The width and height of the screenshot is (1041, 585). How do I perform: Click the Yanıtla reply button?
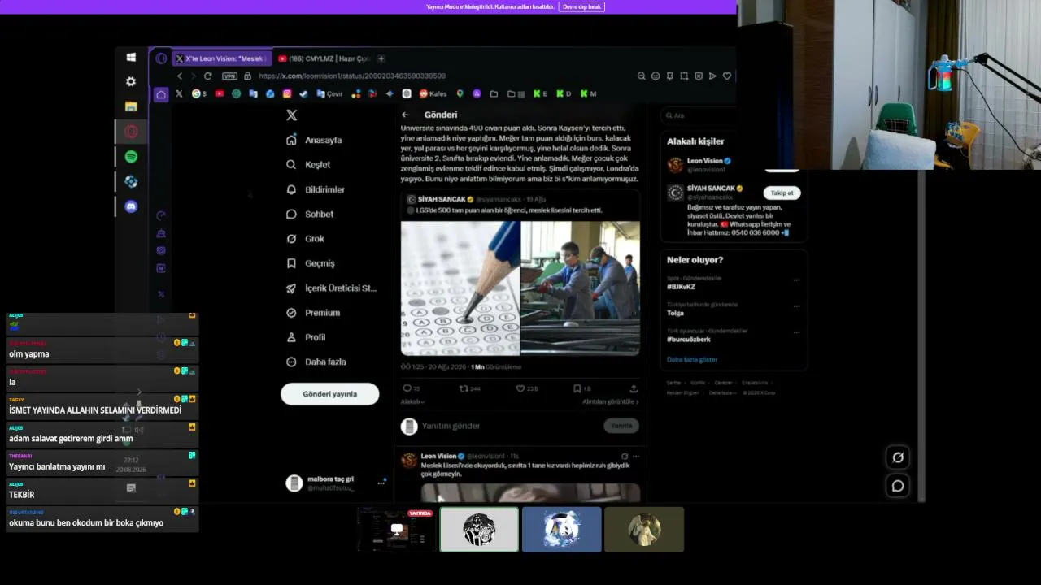point(621,426)
